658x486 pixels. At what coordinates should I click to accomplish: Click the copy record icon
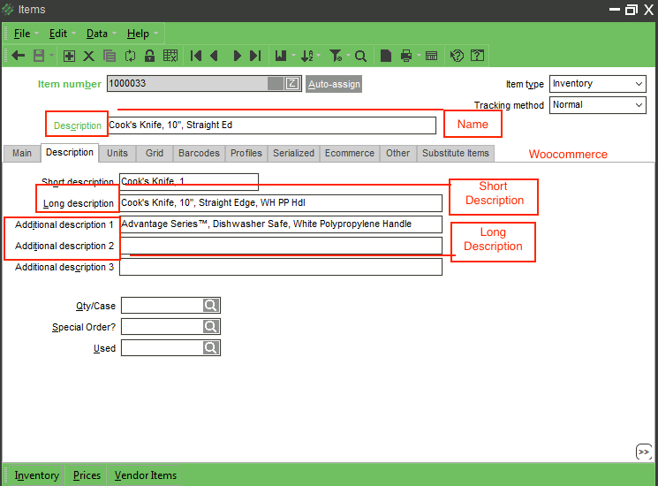110,56
